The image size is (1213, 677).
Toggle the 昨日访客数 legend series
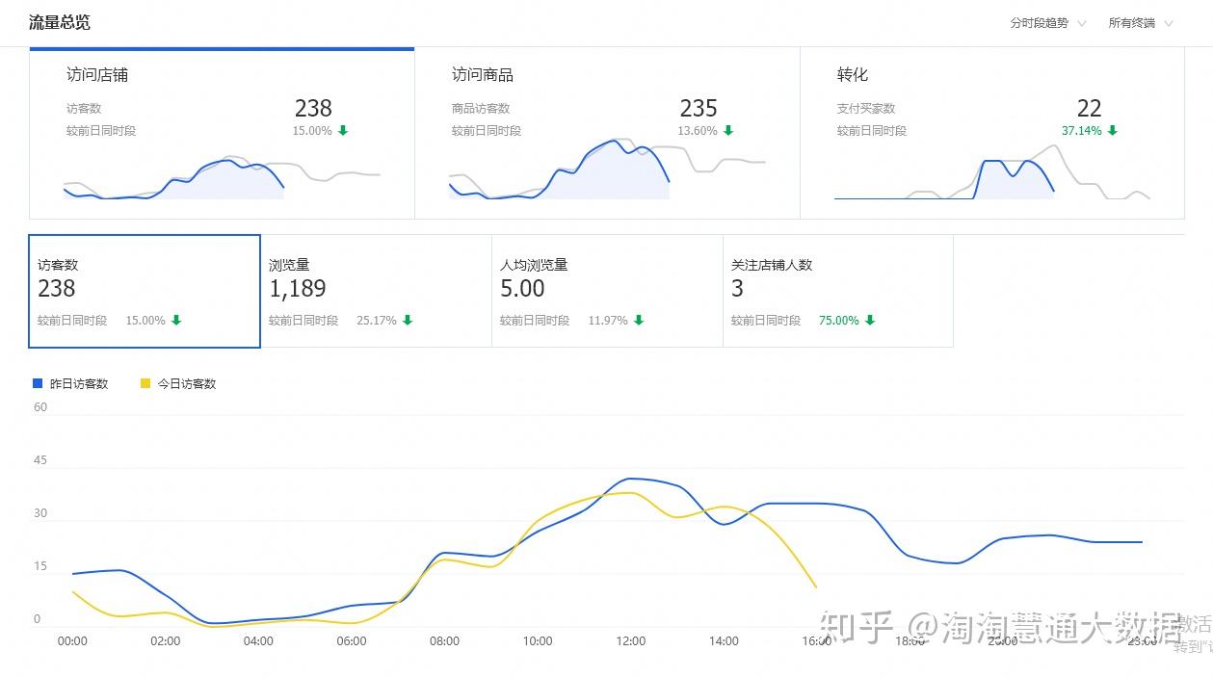click(70, 383)
